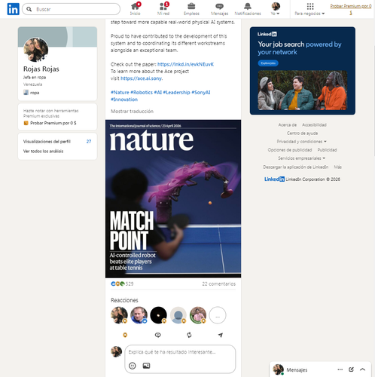The width and height of the screenshot is (375, 377).
Task: Expand the Para negocios apps menu
Action: click(309, 9)
